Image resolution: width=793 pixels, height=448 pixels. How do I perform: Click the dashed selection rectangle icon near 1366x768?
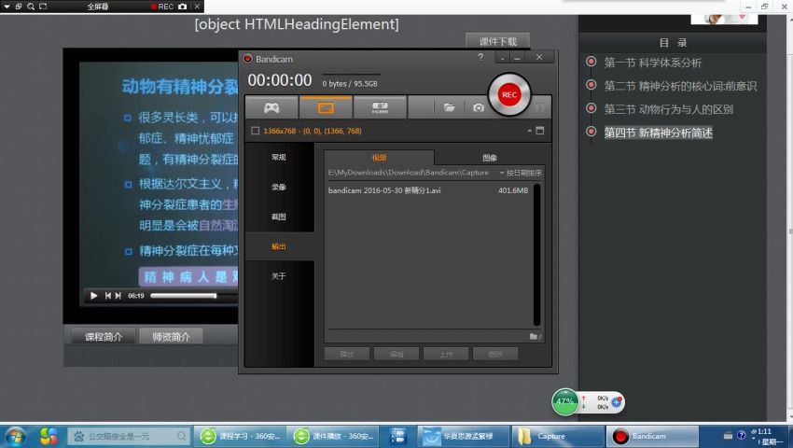click(256, 131)
